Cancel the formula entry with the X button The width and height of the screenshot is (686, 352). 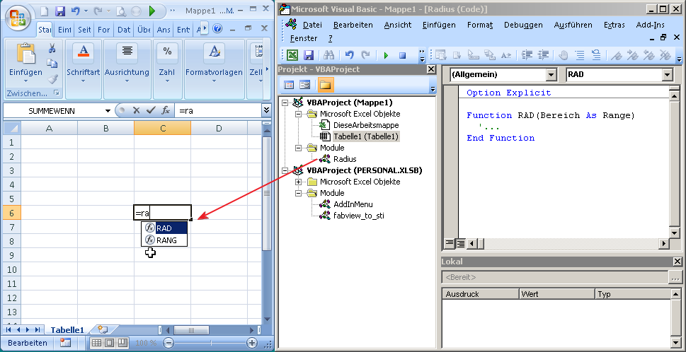tap(136, 110)
